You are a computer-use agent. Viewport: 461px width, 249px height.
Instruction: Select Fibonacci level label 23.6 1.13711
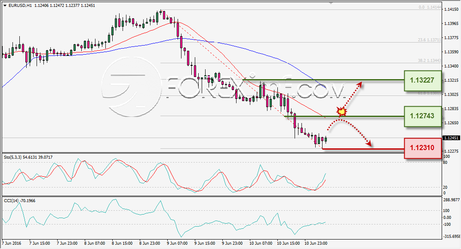[430, 40]
